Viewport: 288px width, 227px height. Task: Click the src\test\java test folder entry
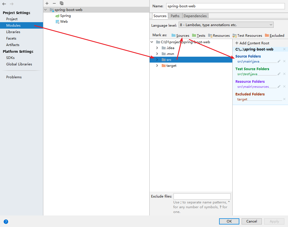point(247,74)
